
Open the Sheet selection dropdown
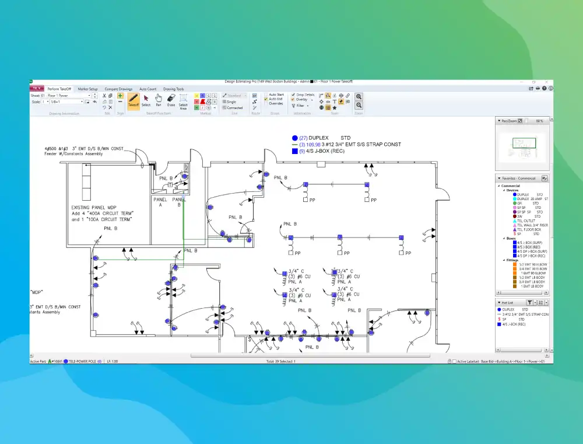[x=90, y=95]
